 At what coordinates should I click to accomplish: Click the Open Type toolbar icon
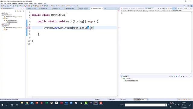point(36,6)
